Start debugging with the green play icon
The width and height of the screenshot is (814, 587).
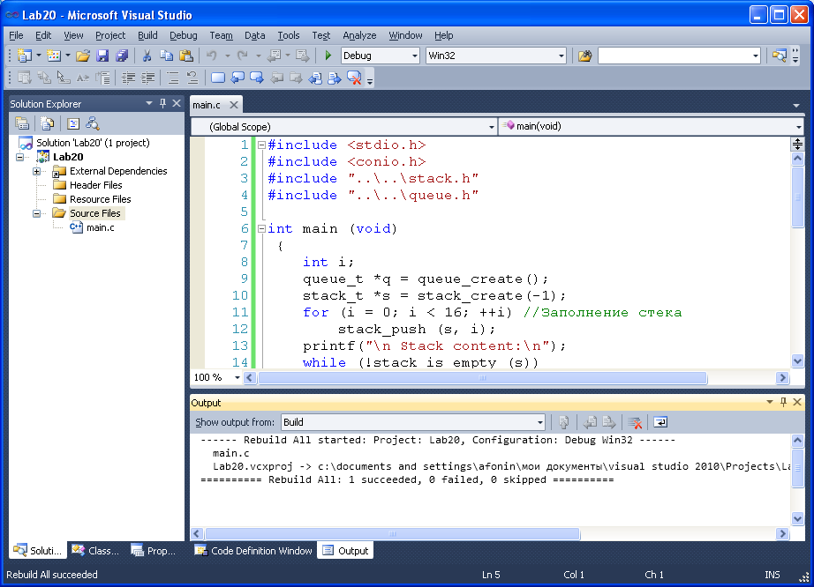point(328,56)
